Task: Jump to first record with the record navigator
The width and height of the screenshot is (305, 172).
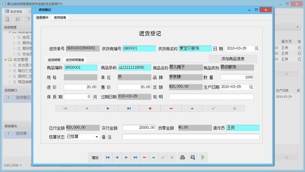Action: click(107, 157)
